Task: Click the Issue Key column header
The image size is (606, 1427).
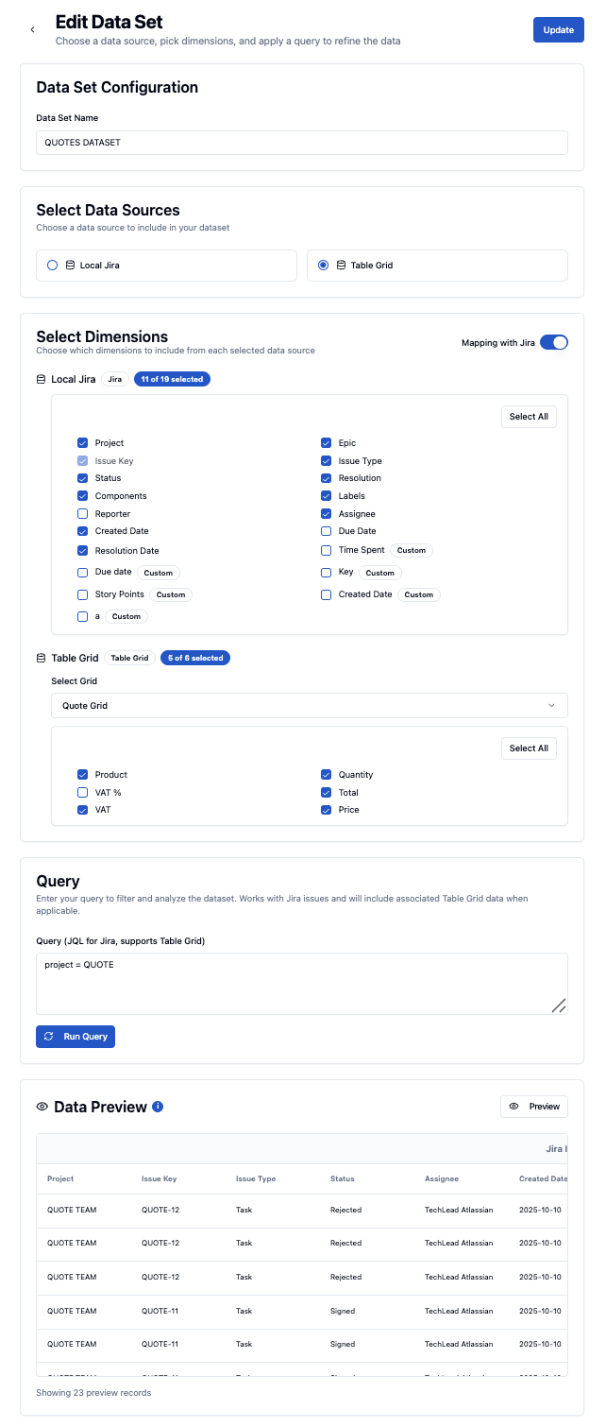Action: point(159,1178)
